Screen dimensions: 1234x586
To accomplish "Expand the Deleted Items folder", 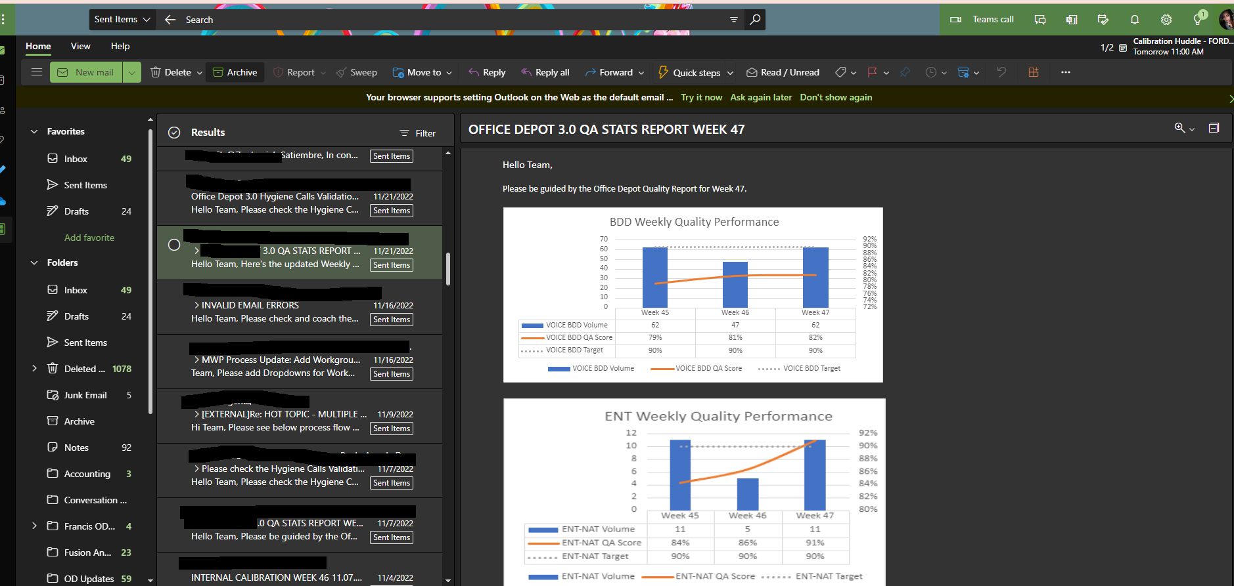I will 34,369.
